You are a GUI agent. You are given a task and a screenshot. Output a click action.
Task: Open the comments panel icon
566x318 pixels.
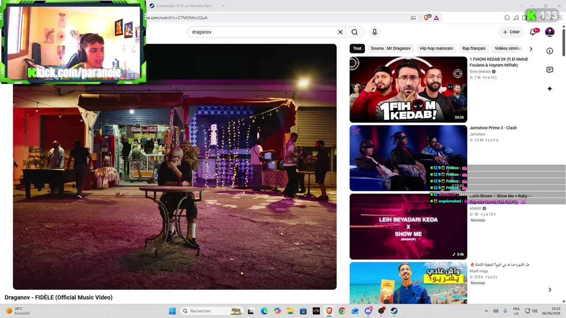click(550, 70)
